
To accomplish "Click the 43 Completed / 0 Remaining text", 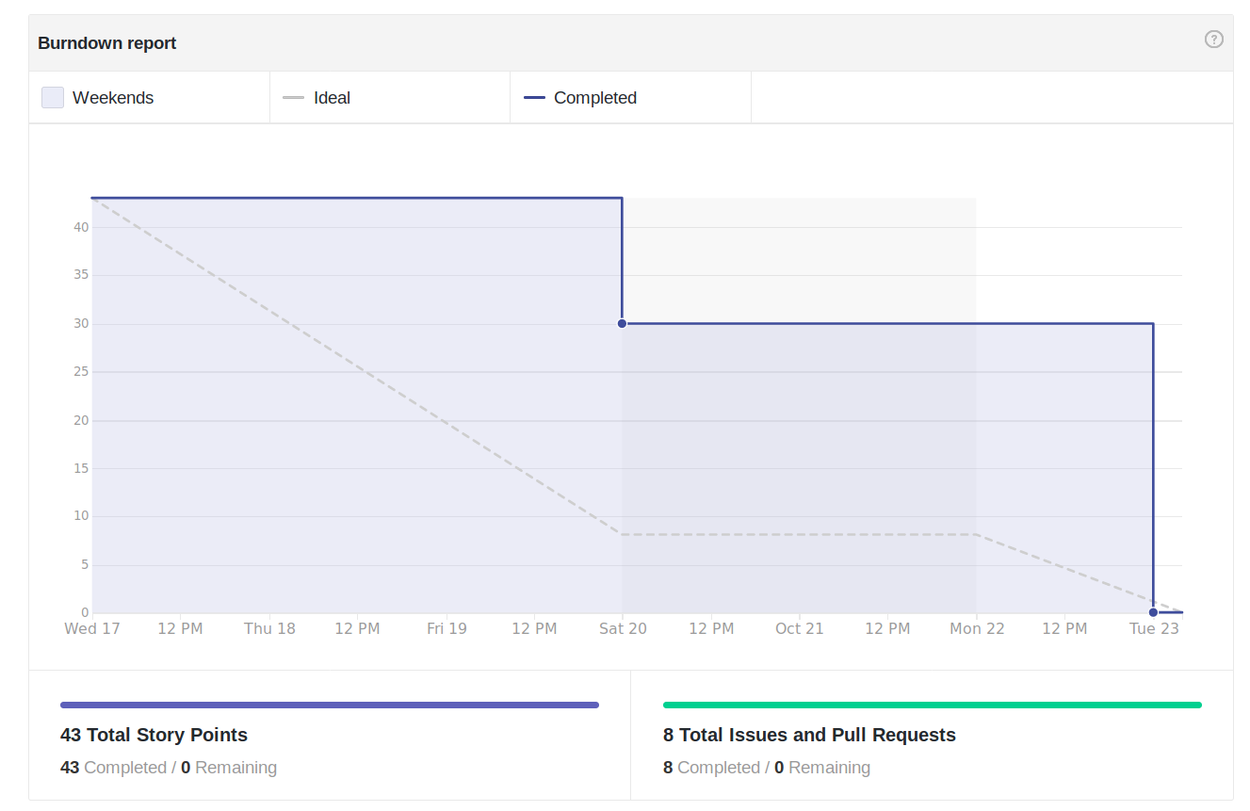I will (x=169, y=768).
